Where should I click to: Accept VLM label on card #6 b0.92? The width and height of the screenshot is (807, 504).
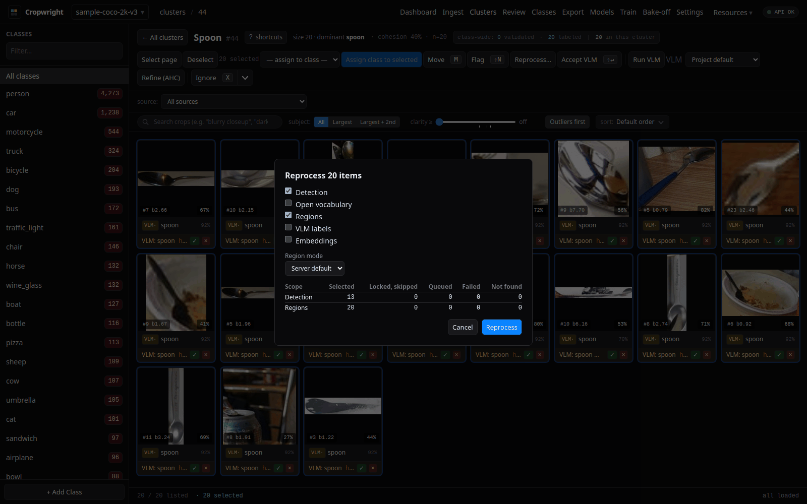(779, 355)
